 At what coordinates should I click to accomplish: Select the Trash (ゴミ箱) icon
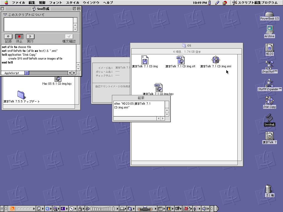268,189
